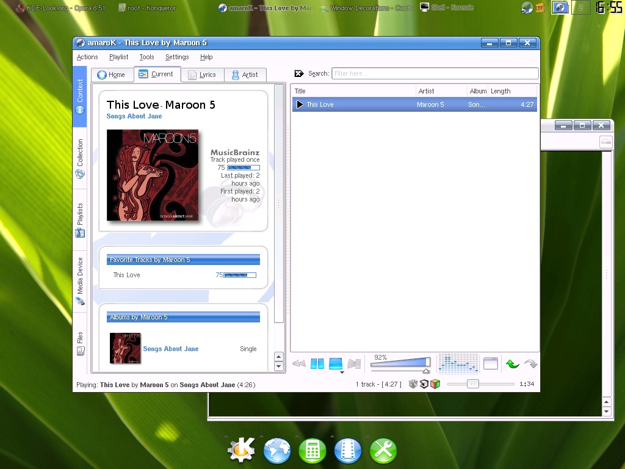The height and width of the screenshot is (469, 625).
Task: Click the MusicBrainz link
Action: (x=235, y=152)
